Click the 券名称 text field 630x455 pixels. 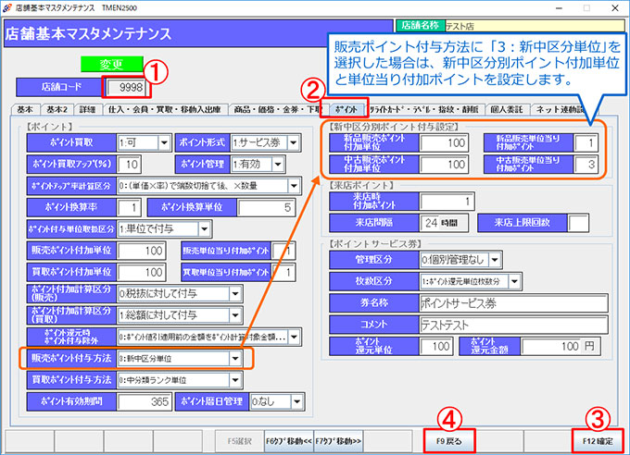[x=513, y=303]
